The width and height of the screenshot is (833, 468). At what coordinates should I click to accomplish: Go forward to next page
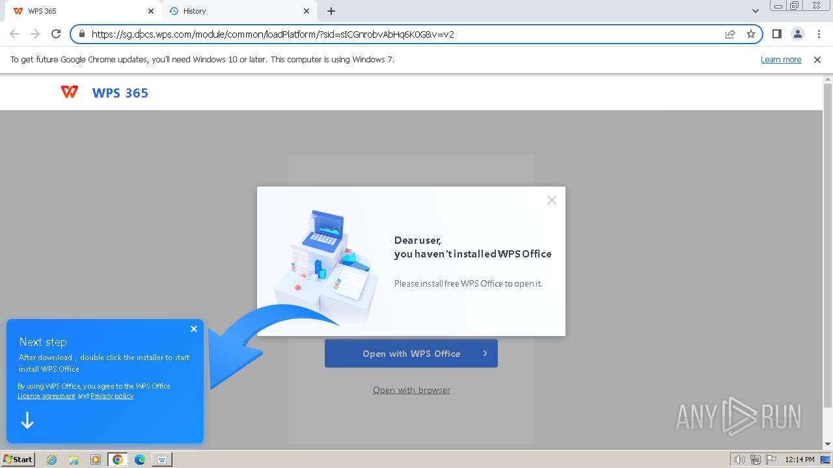pyautogui.click(x=35, y=34)
